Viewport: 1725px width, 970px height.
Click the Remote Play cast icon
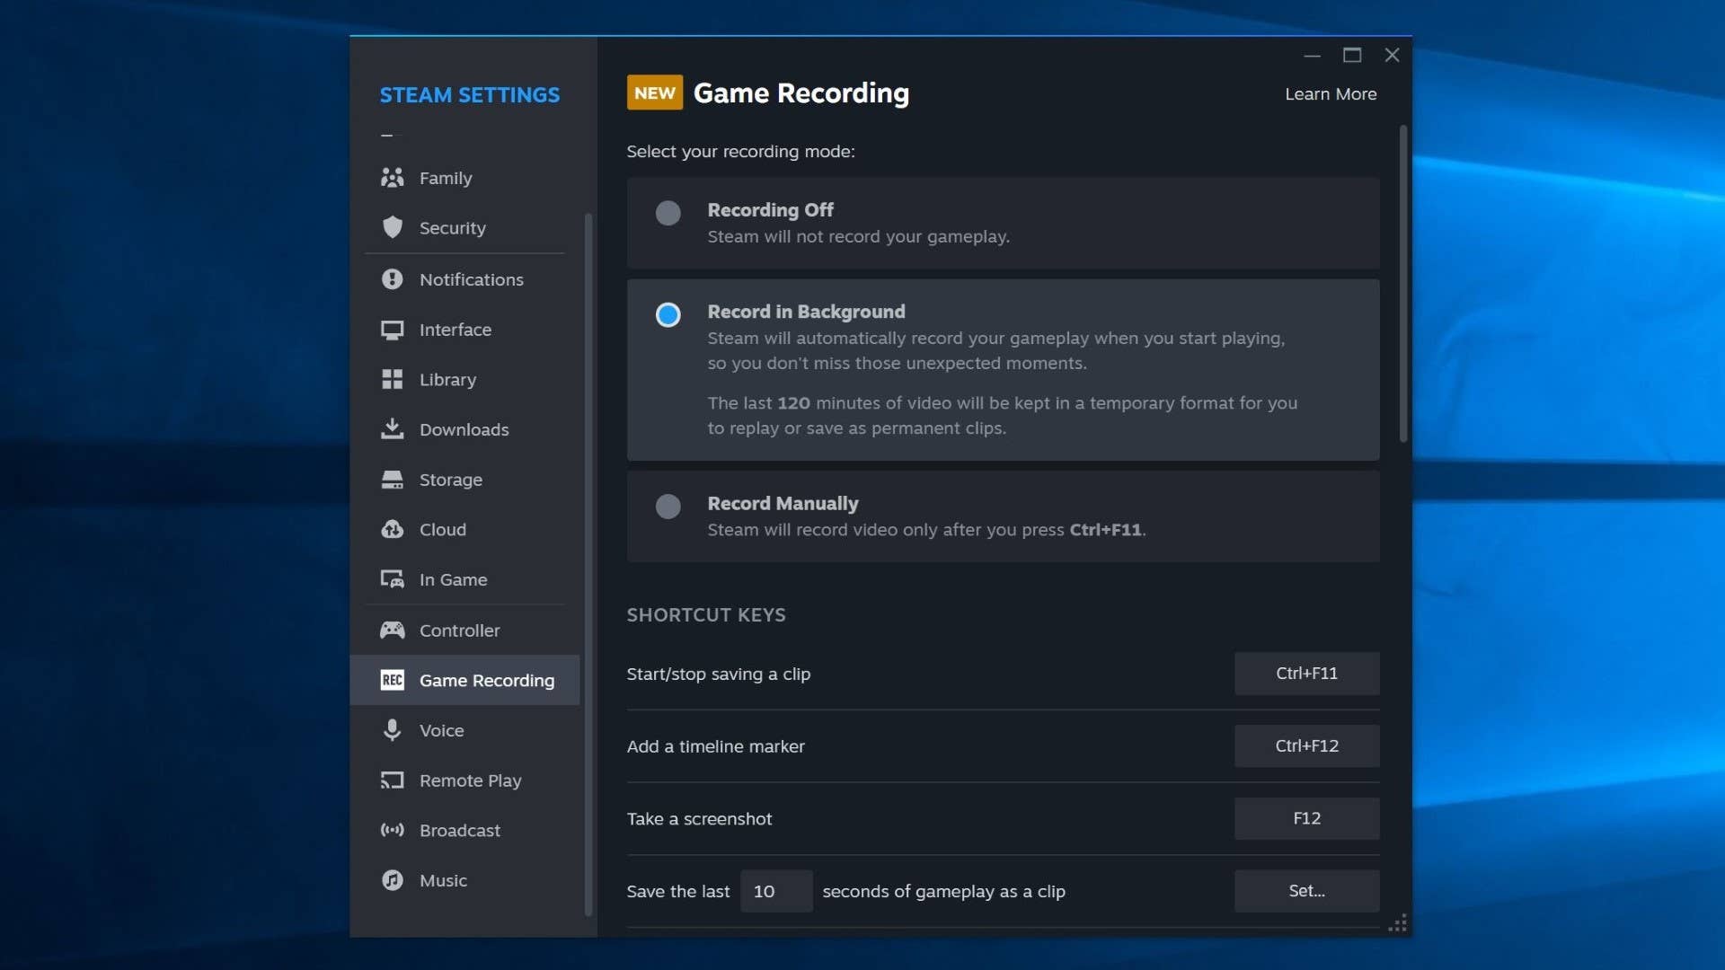(x=392, y=780)
